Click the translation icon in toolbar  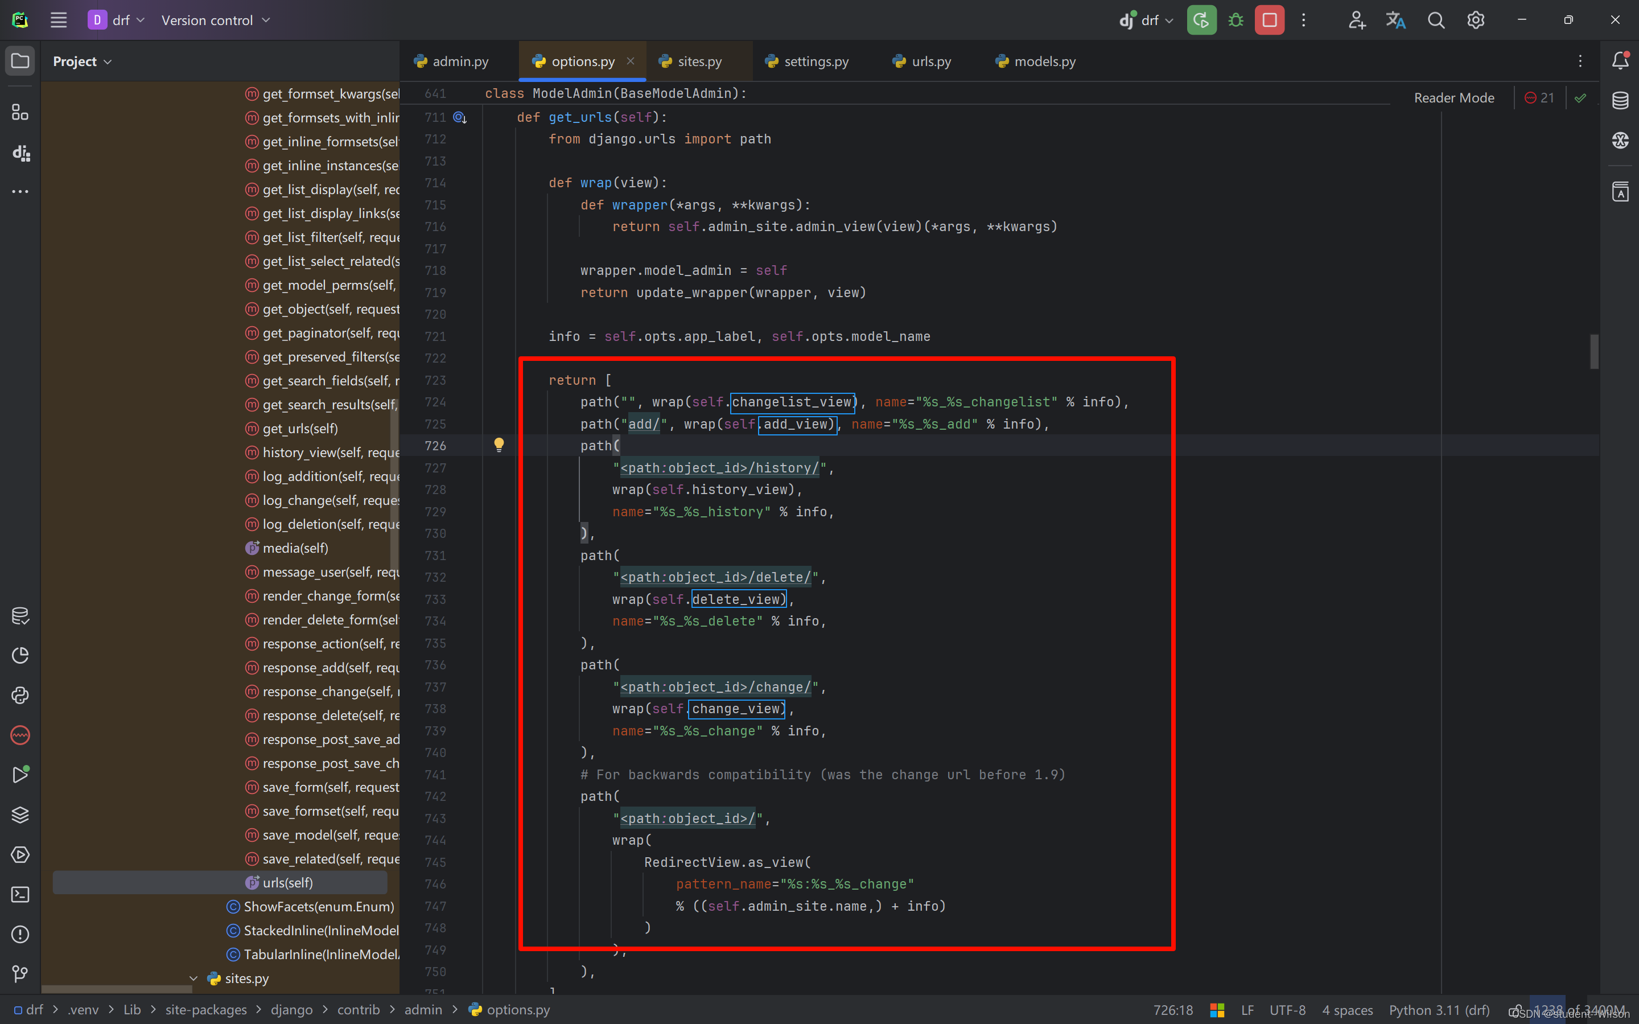pyautogui.click(x=1396, y=20)
